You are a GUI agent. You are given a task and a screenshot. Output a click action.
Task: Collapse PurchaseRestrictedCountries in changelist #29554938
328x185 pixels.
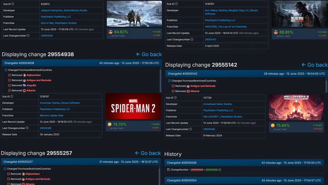[x=6, y=70]
